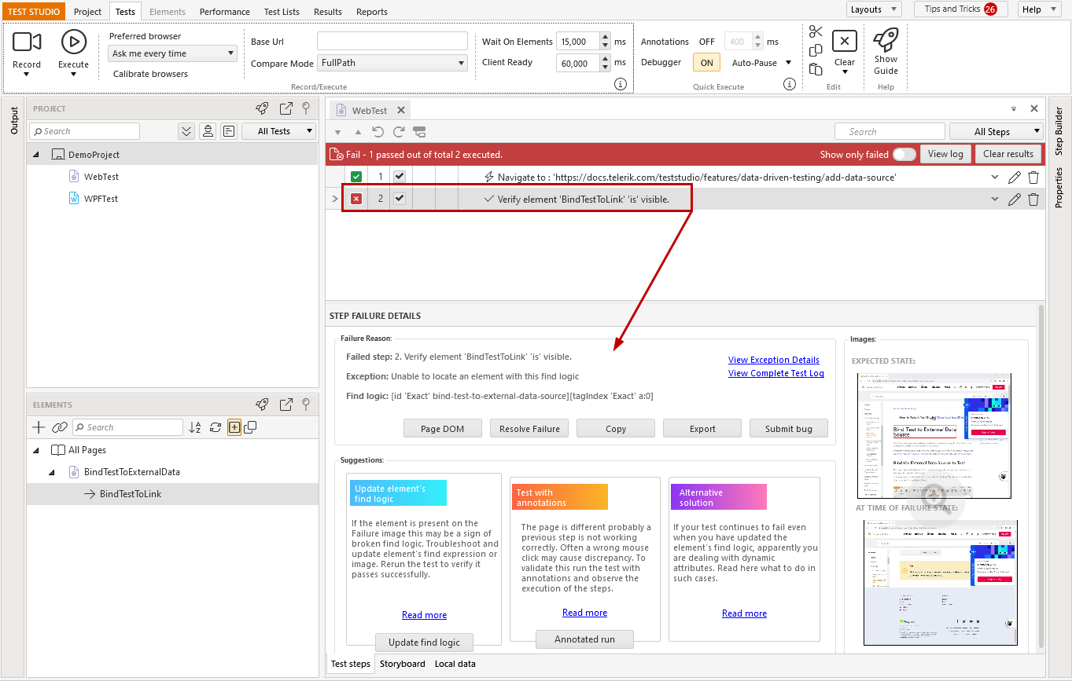The width and height of the screenshot is (1072, 681).
Task: Switch to the Performance tab
Action: pos(224,12)
